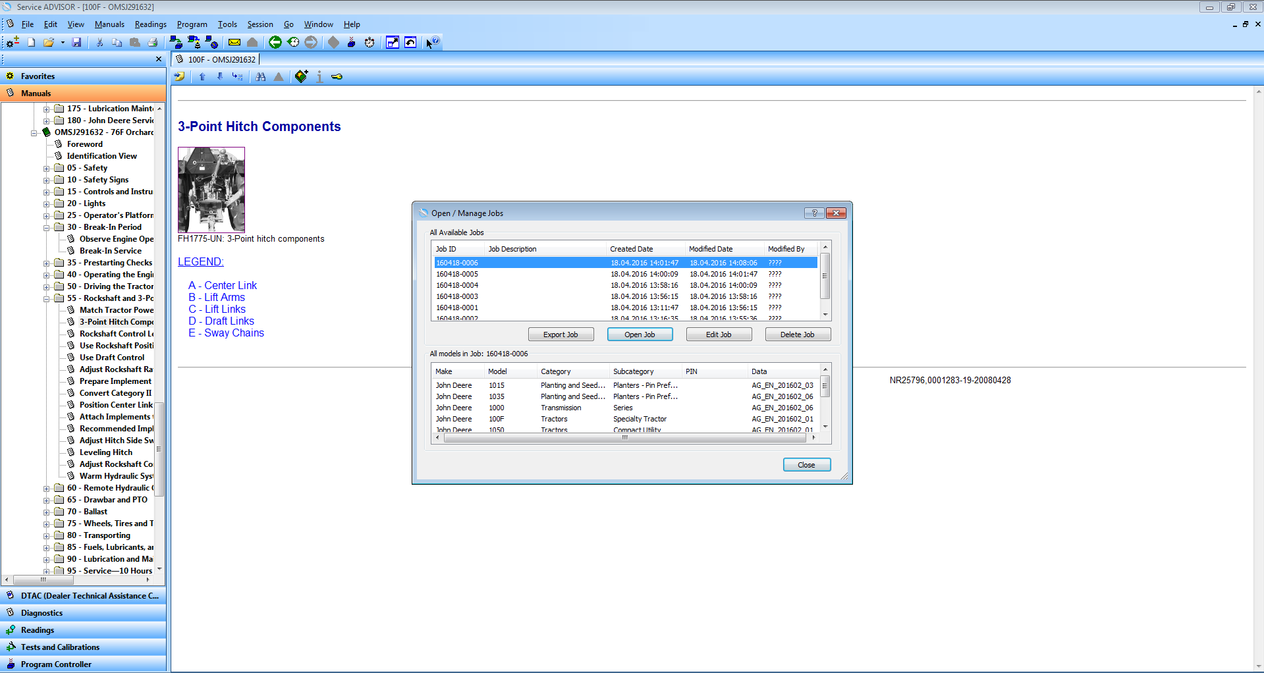Open the 'Leveling Hitch' tree item

pos(106,452)
